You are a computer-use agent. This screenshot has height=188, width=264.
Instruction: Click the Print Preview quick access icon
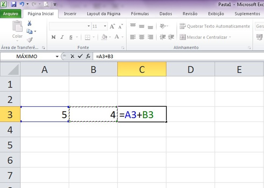(46, 4)
